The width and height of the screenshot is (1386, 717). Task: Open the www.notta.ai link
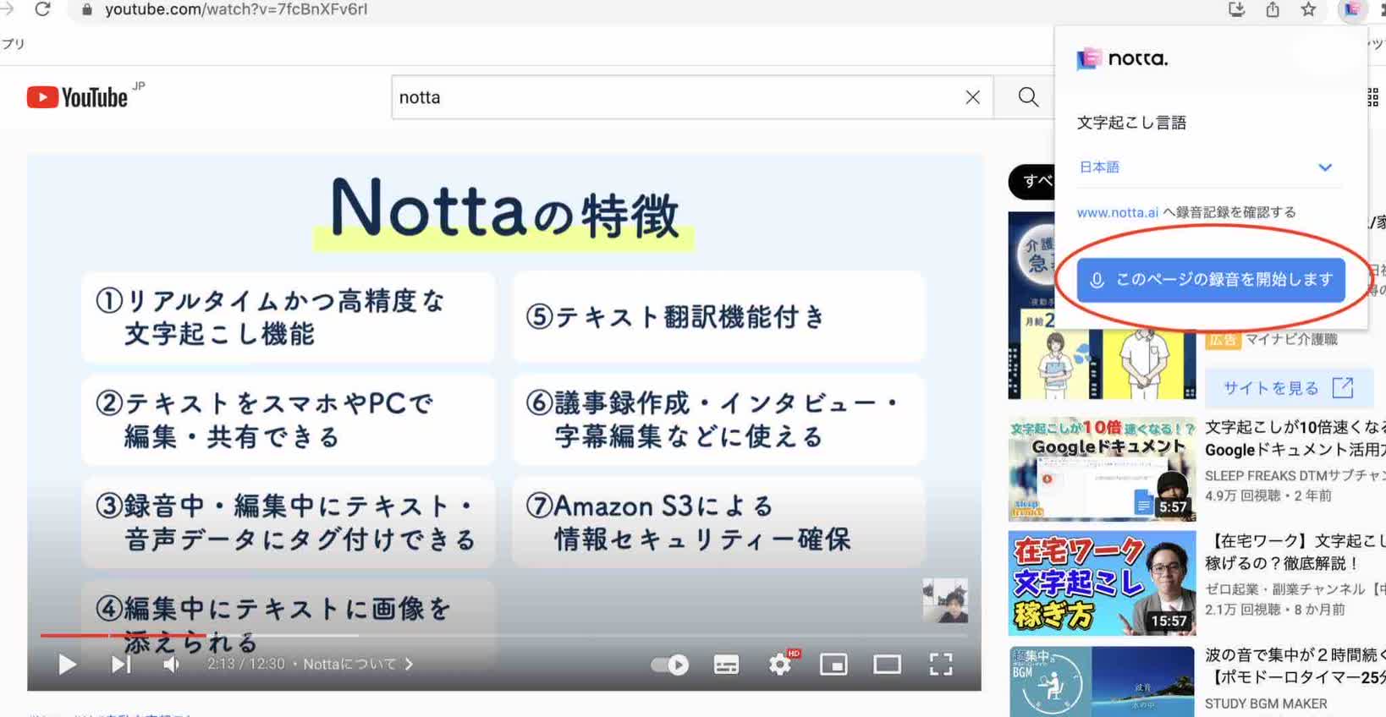(x=1117, y=212)
